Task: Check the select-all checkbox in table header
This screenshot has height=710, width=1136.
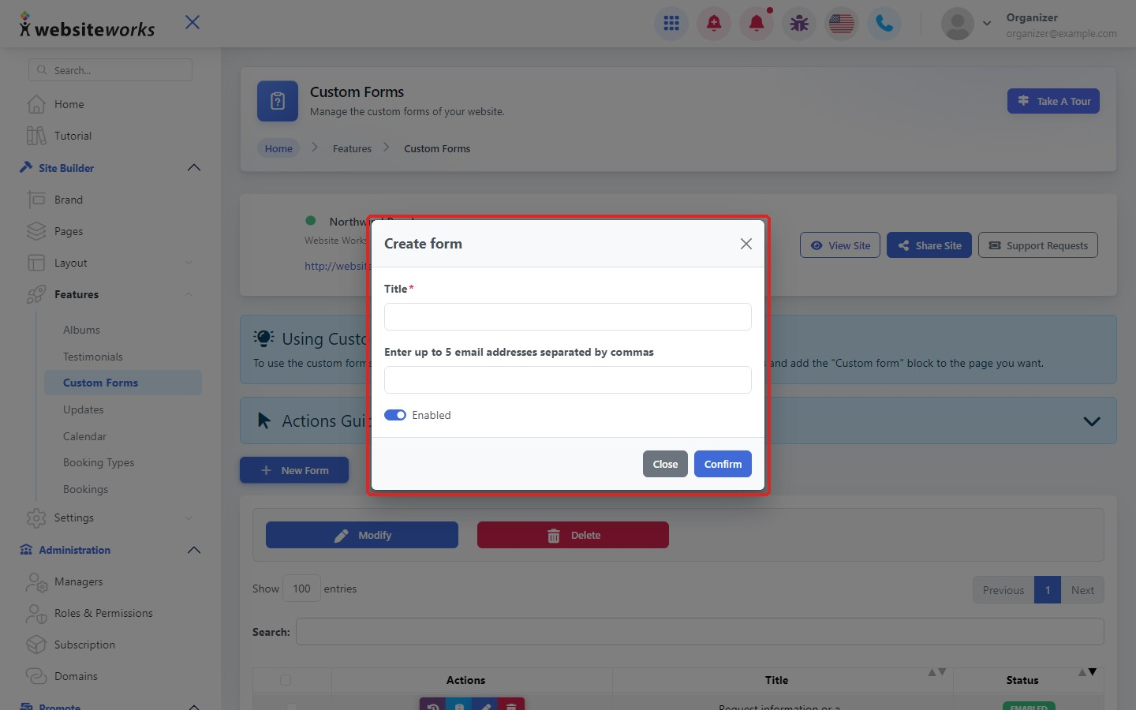Action: pos(286,680)
